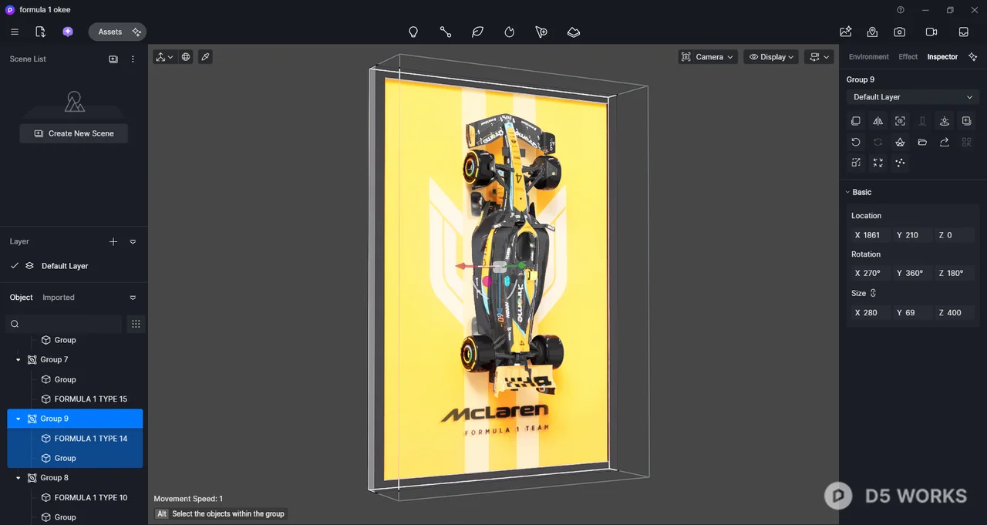The image size is (987, 525).
Task: Click the drop to ground icon
Action: tap(945, 121)
